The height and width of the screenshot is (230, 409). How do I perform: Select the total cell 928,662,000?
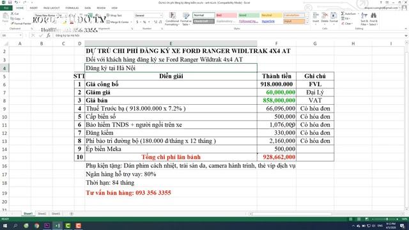[277, 157]
